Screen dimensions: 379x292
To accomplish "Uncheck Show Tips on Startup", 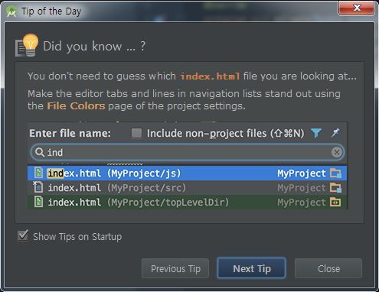I will pos(23,235).
